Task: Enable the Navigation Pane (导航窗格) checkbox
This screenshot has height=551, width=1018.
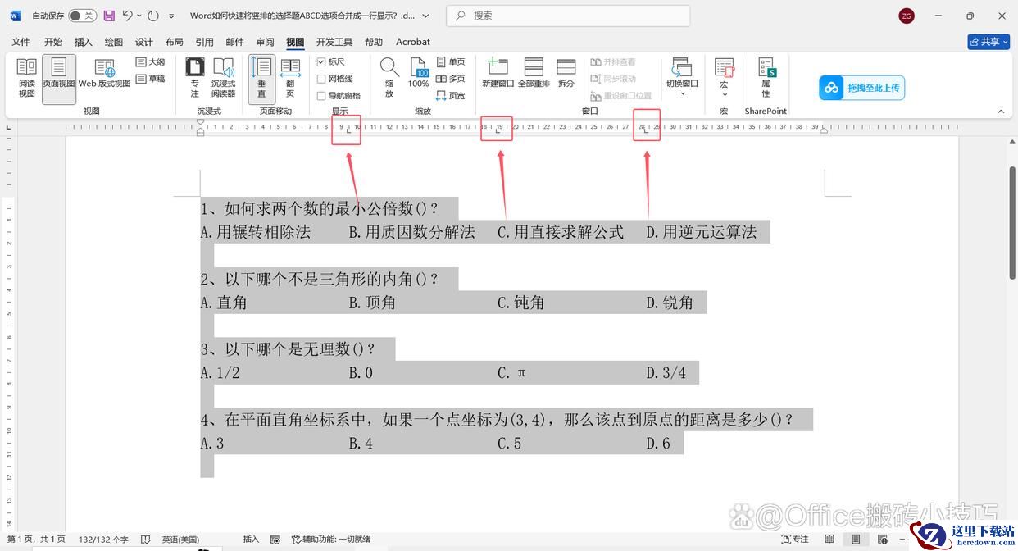Action: [x=322, y=96]
